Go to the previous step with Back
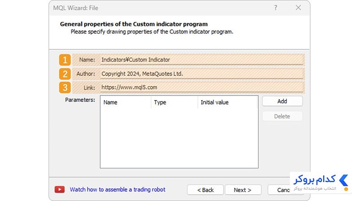This screenshot has width=359, height=201. (x=206, y=190)
